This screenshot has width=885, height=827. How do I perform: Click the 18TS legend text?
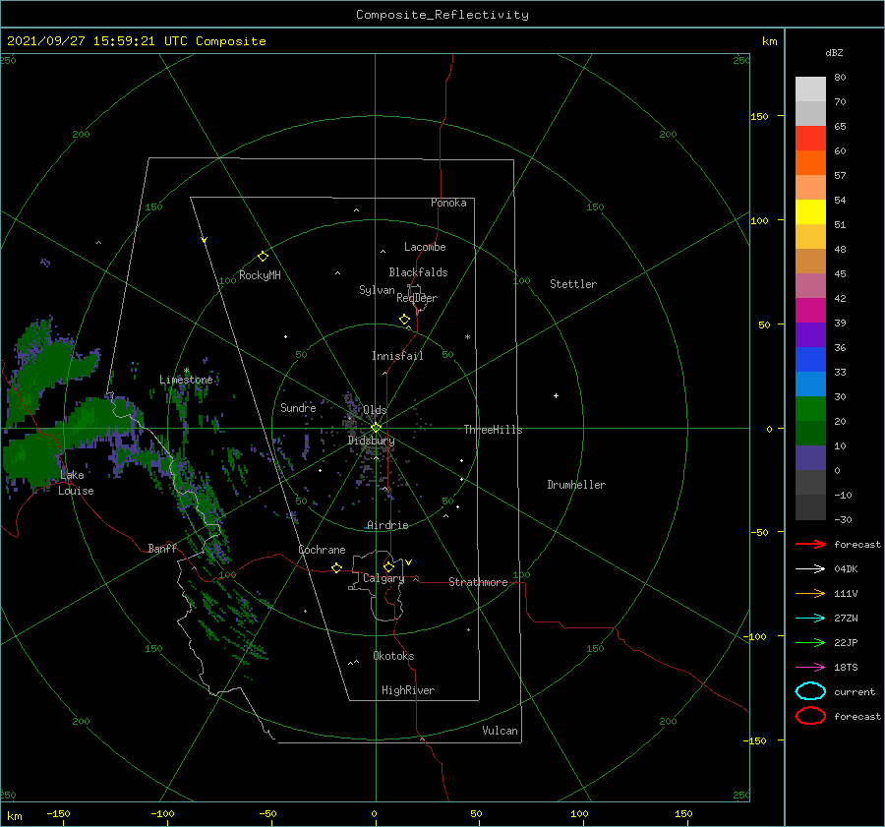click(x=846, y=668)
